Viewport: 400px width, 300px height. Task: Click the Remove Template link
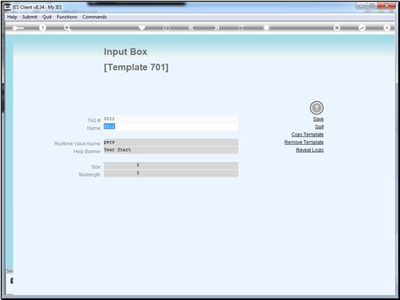click(x=304, y=142)
